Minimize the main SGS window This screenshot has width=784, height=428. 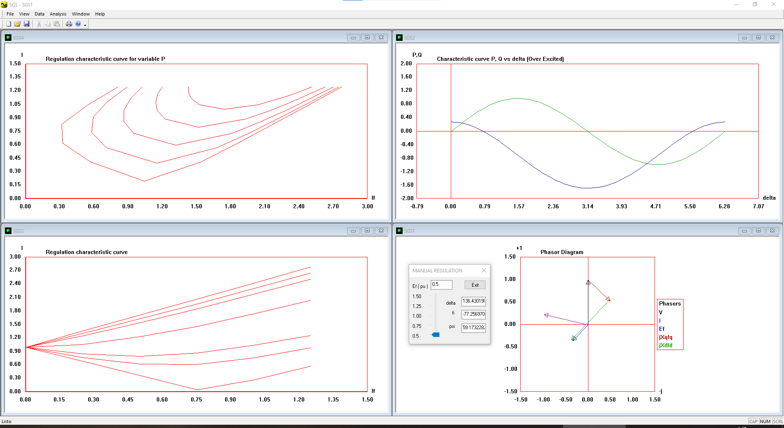pyautogui.click(x=737, y=4)
